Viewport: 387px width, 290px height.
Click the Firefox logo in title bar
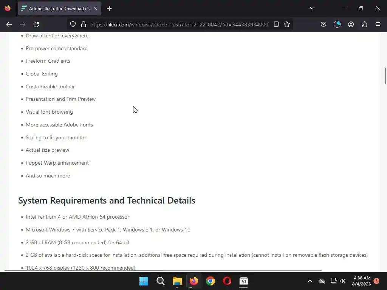[x=8, y=8]
